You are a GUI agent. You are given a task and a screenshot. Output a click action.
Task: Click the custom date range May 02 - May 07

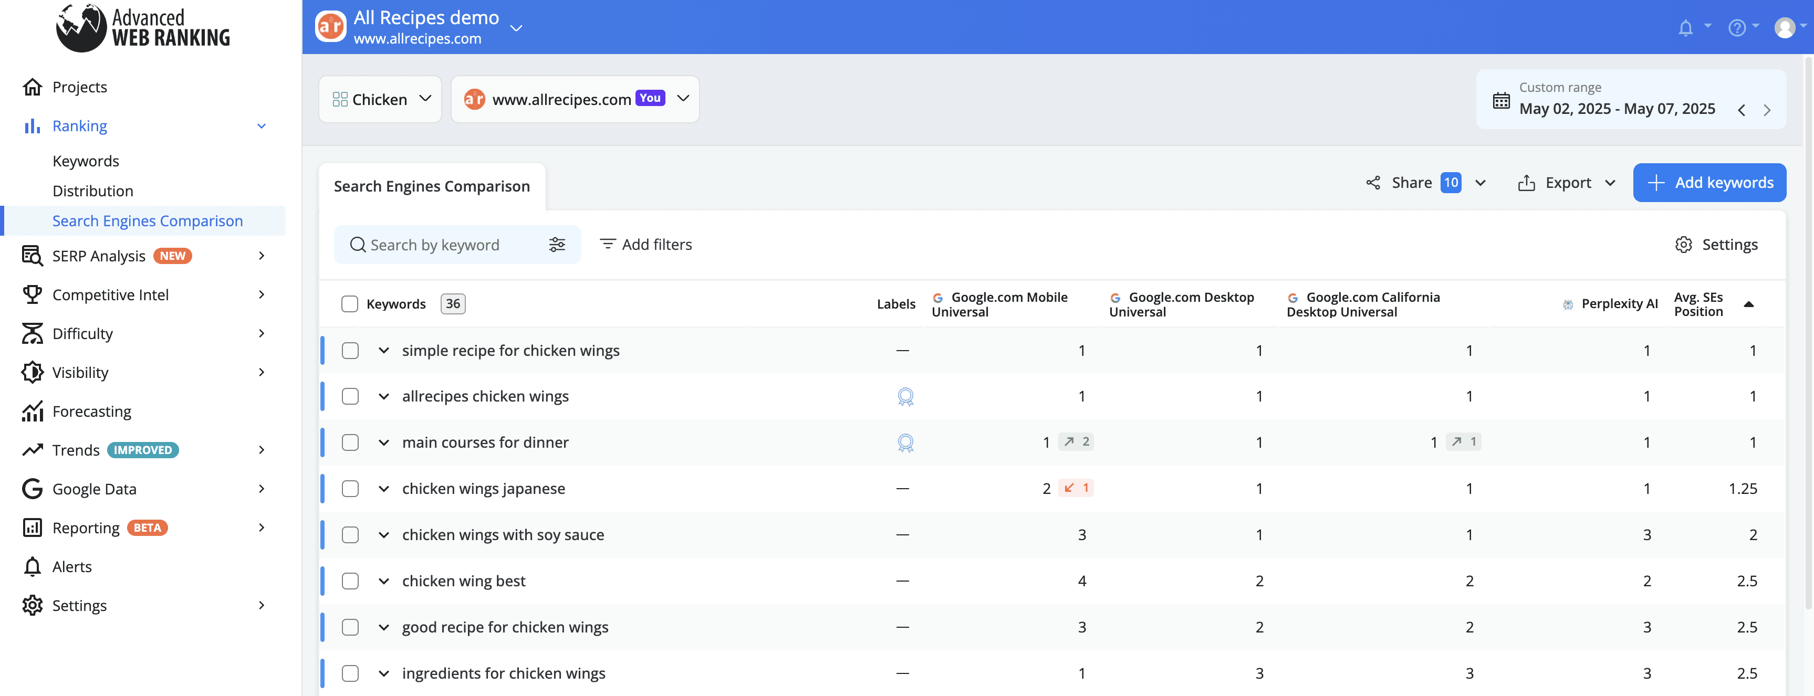point(1617,109)
